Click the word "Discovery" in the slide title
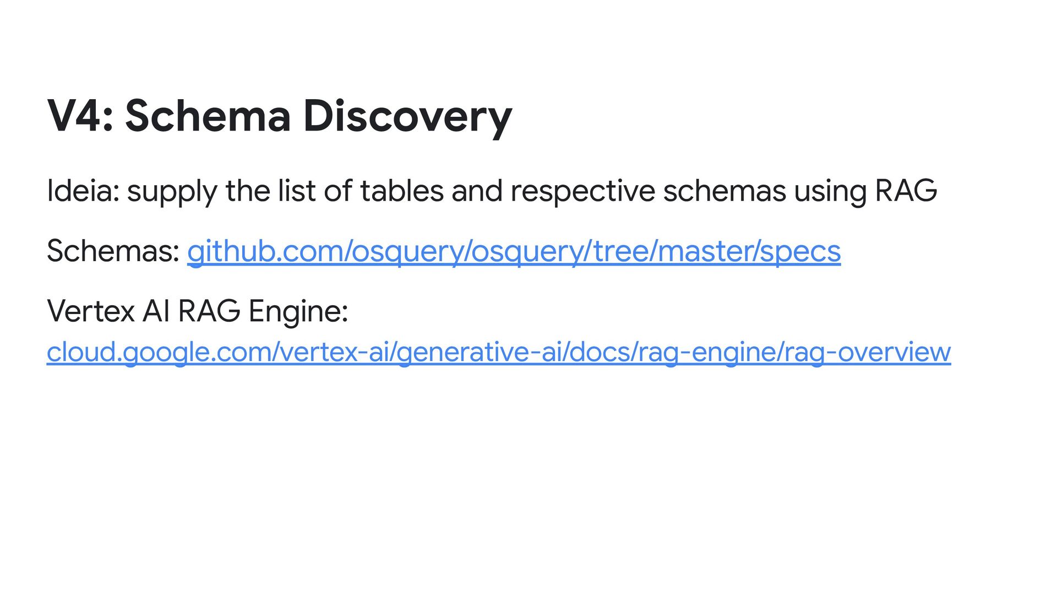1057x595 pixels. point(407,116)
